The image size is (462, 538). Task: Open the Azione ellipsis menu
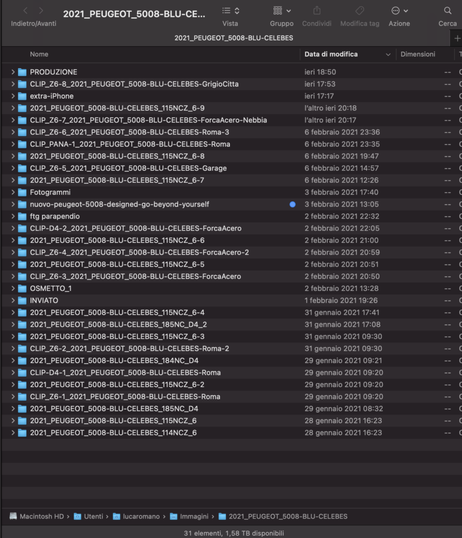[x=399, y=11]
